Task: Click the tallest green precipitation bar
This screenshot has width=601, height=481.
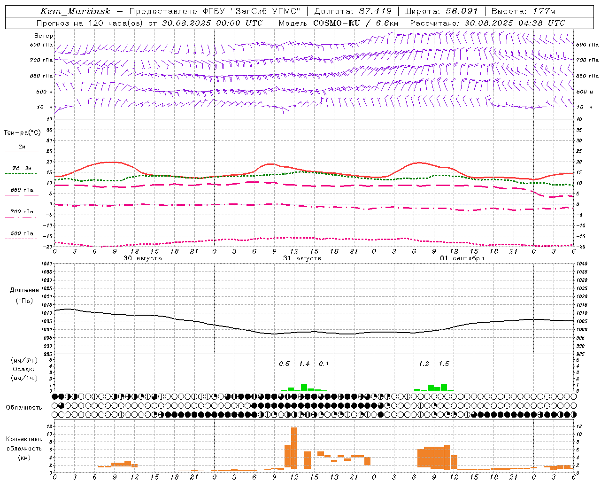Action: click(304, 388)
